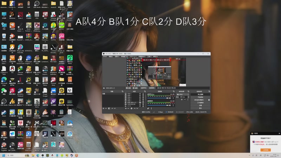Viewport: 281px width, 158px height.
Task: Move selected source up in sources list
Action: tap(135, 108)
